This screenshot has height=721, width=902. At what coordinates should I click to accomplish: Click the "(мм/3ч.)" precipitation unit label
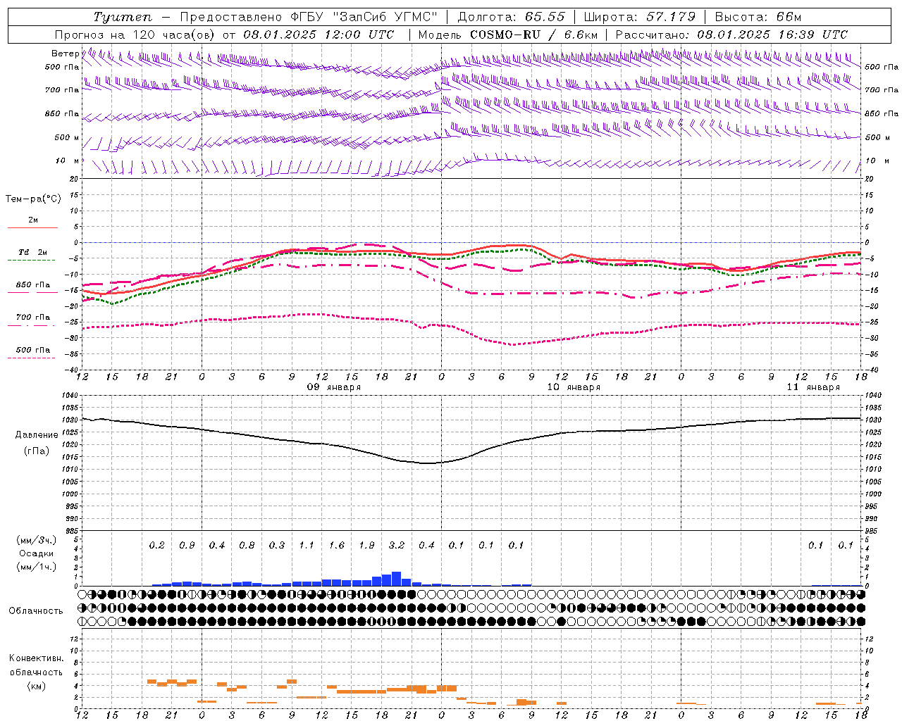click(36, 540)
